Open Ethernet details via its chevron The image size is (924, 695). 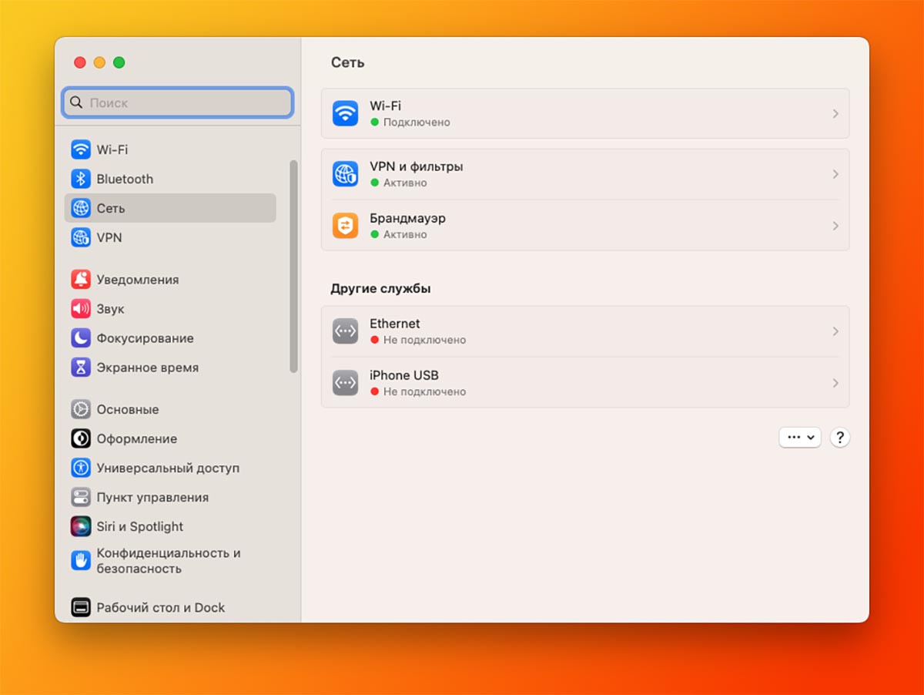pos(835,331)
